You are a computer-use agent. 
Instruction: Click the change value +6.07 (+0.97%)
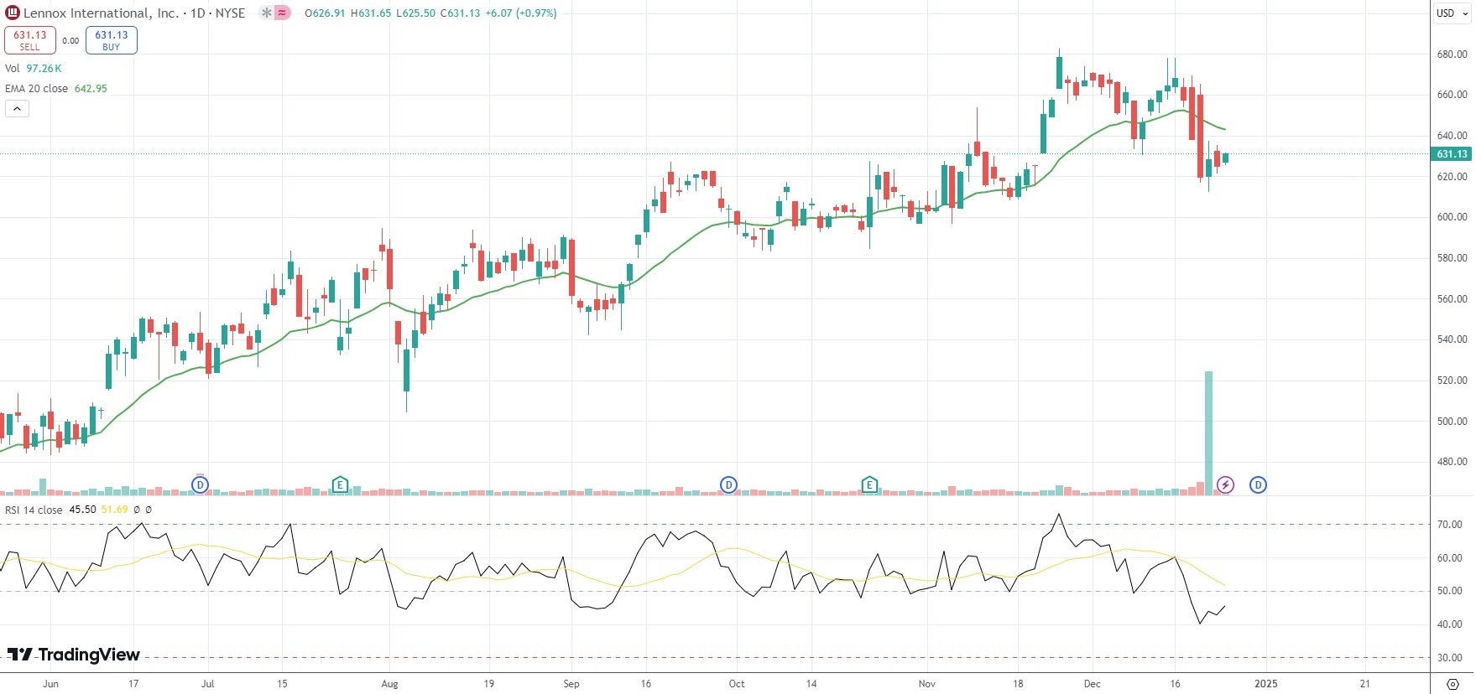point(521,13)
